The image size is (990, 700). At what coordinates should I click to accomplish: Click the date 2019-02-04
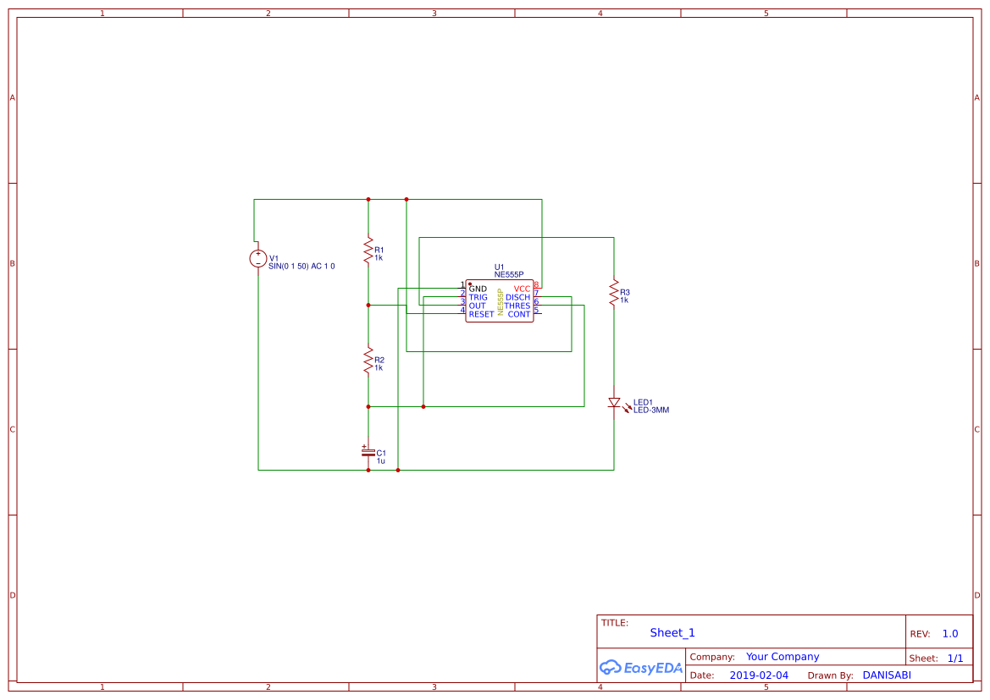tap(759, 675)
